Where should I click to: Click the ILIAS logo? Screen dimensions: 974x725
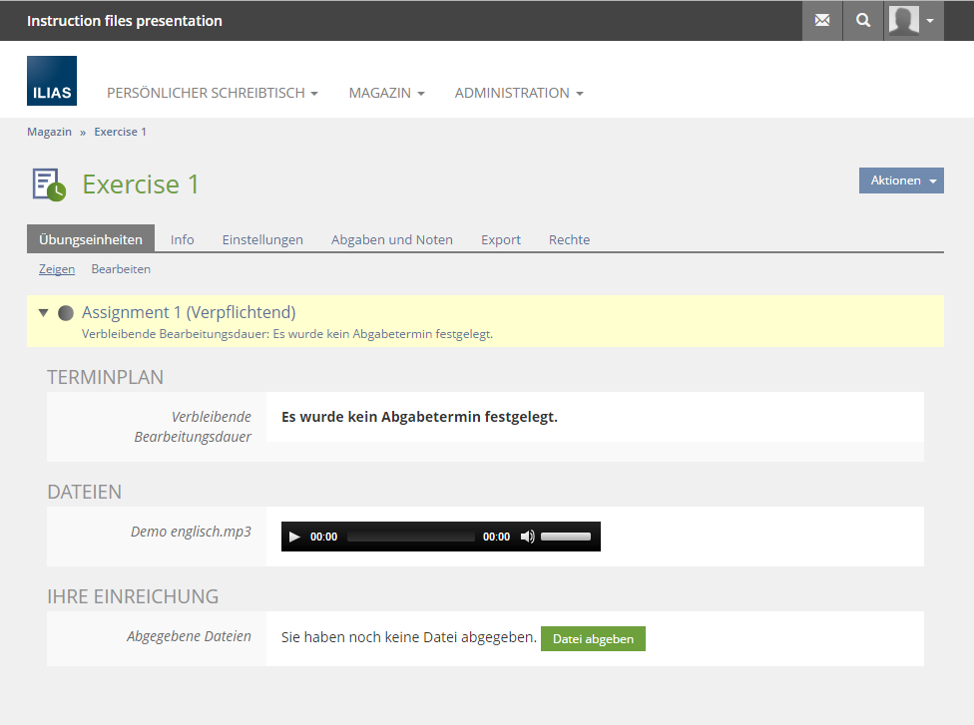coord(52,81)
